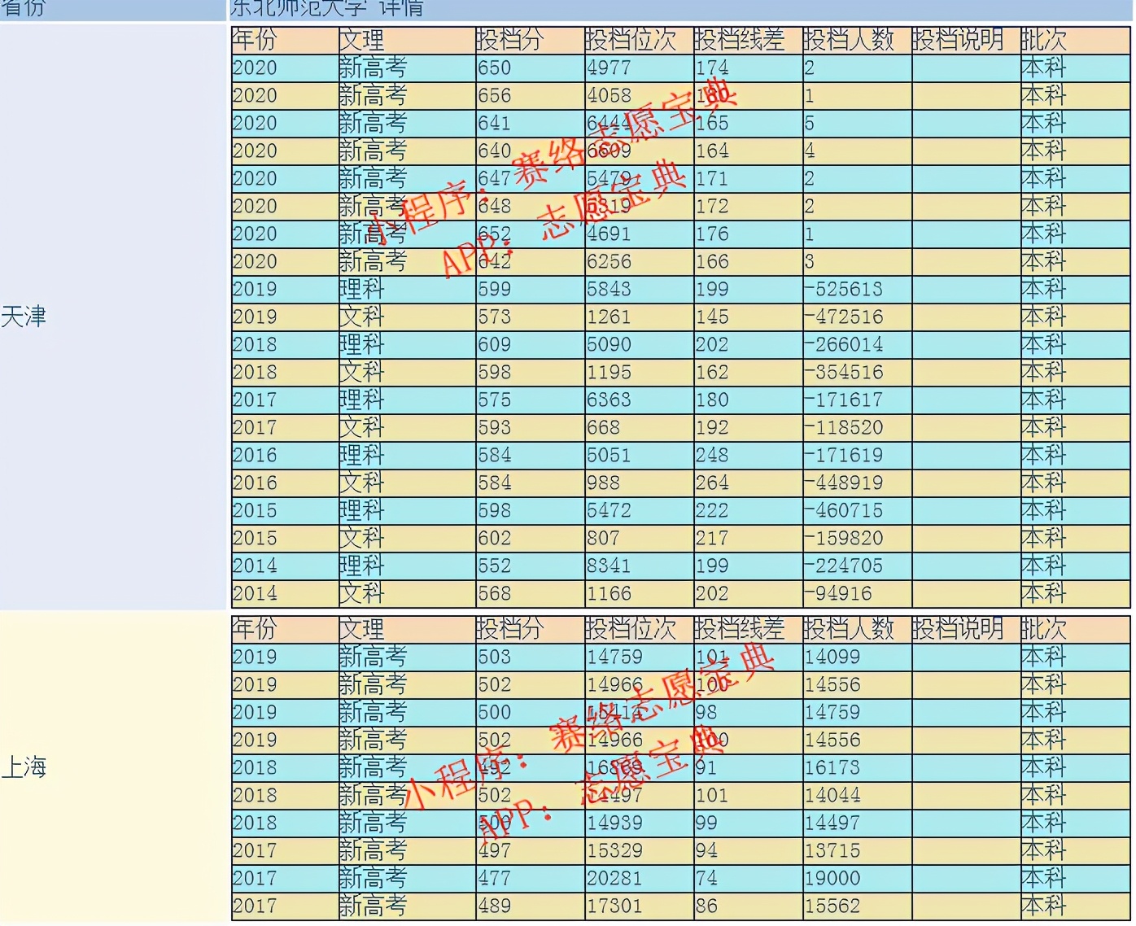Click the rank cell 1166
Screen dimensions: 1136x926
639,593
